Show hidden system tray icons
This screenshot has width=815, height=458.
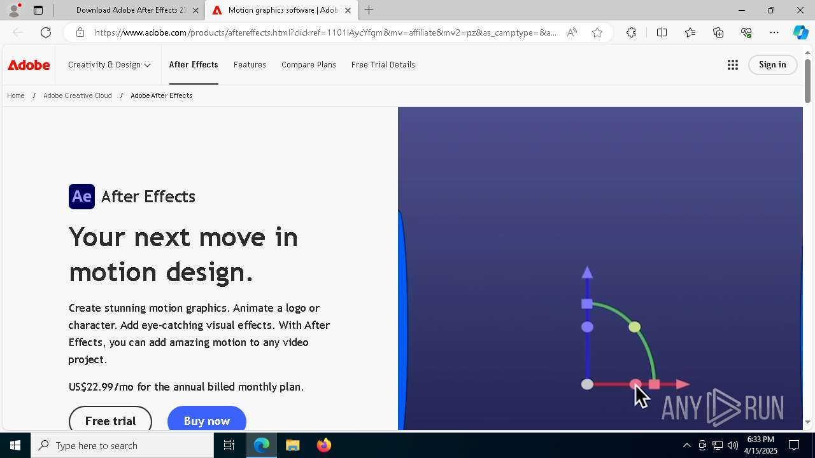(x=686, y=445)
